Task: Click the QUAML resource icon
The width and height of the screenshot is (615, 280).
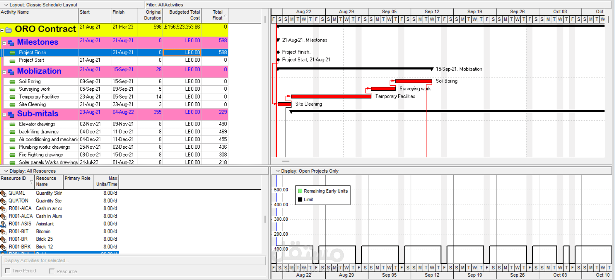Action: (3, 193)
